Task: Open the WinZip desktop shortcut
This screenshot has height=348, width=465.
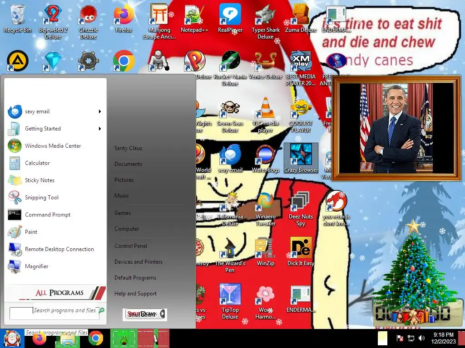Action: coord(265,252)
